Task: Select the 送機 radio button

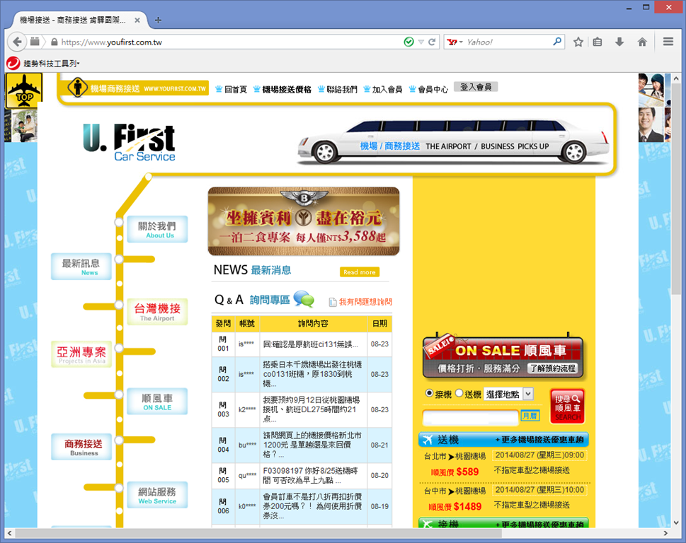Action: tap(459, 393)
